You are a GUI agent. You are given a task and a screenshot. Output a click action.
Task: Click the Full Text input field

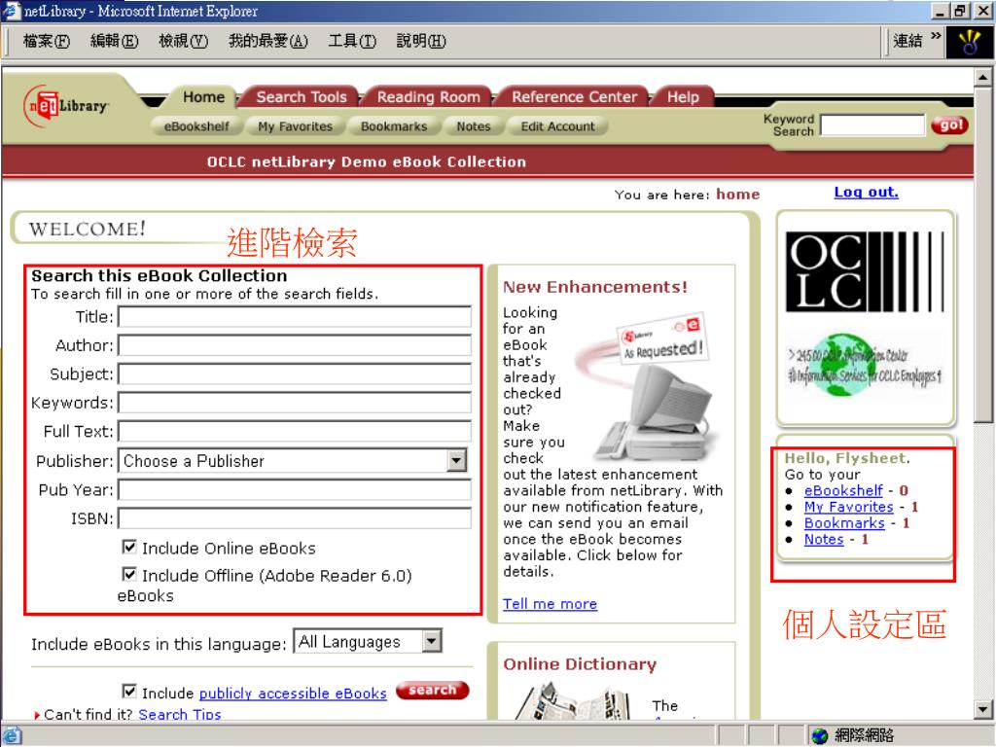click(x=295, y=431)
